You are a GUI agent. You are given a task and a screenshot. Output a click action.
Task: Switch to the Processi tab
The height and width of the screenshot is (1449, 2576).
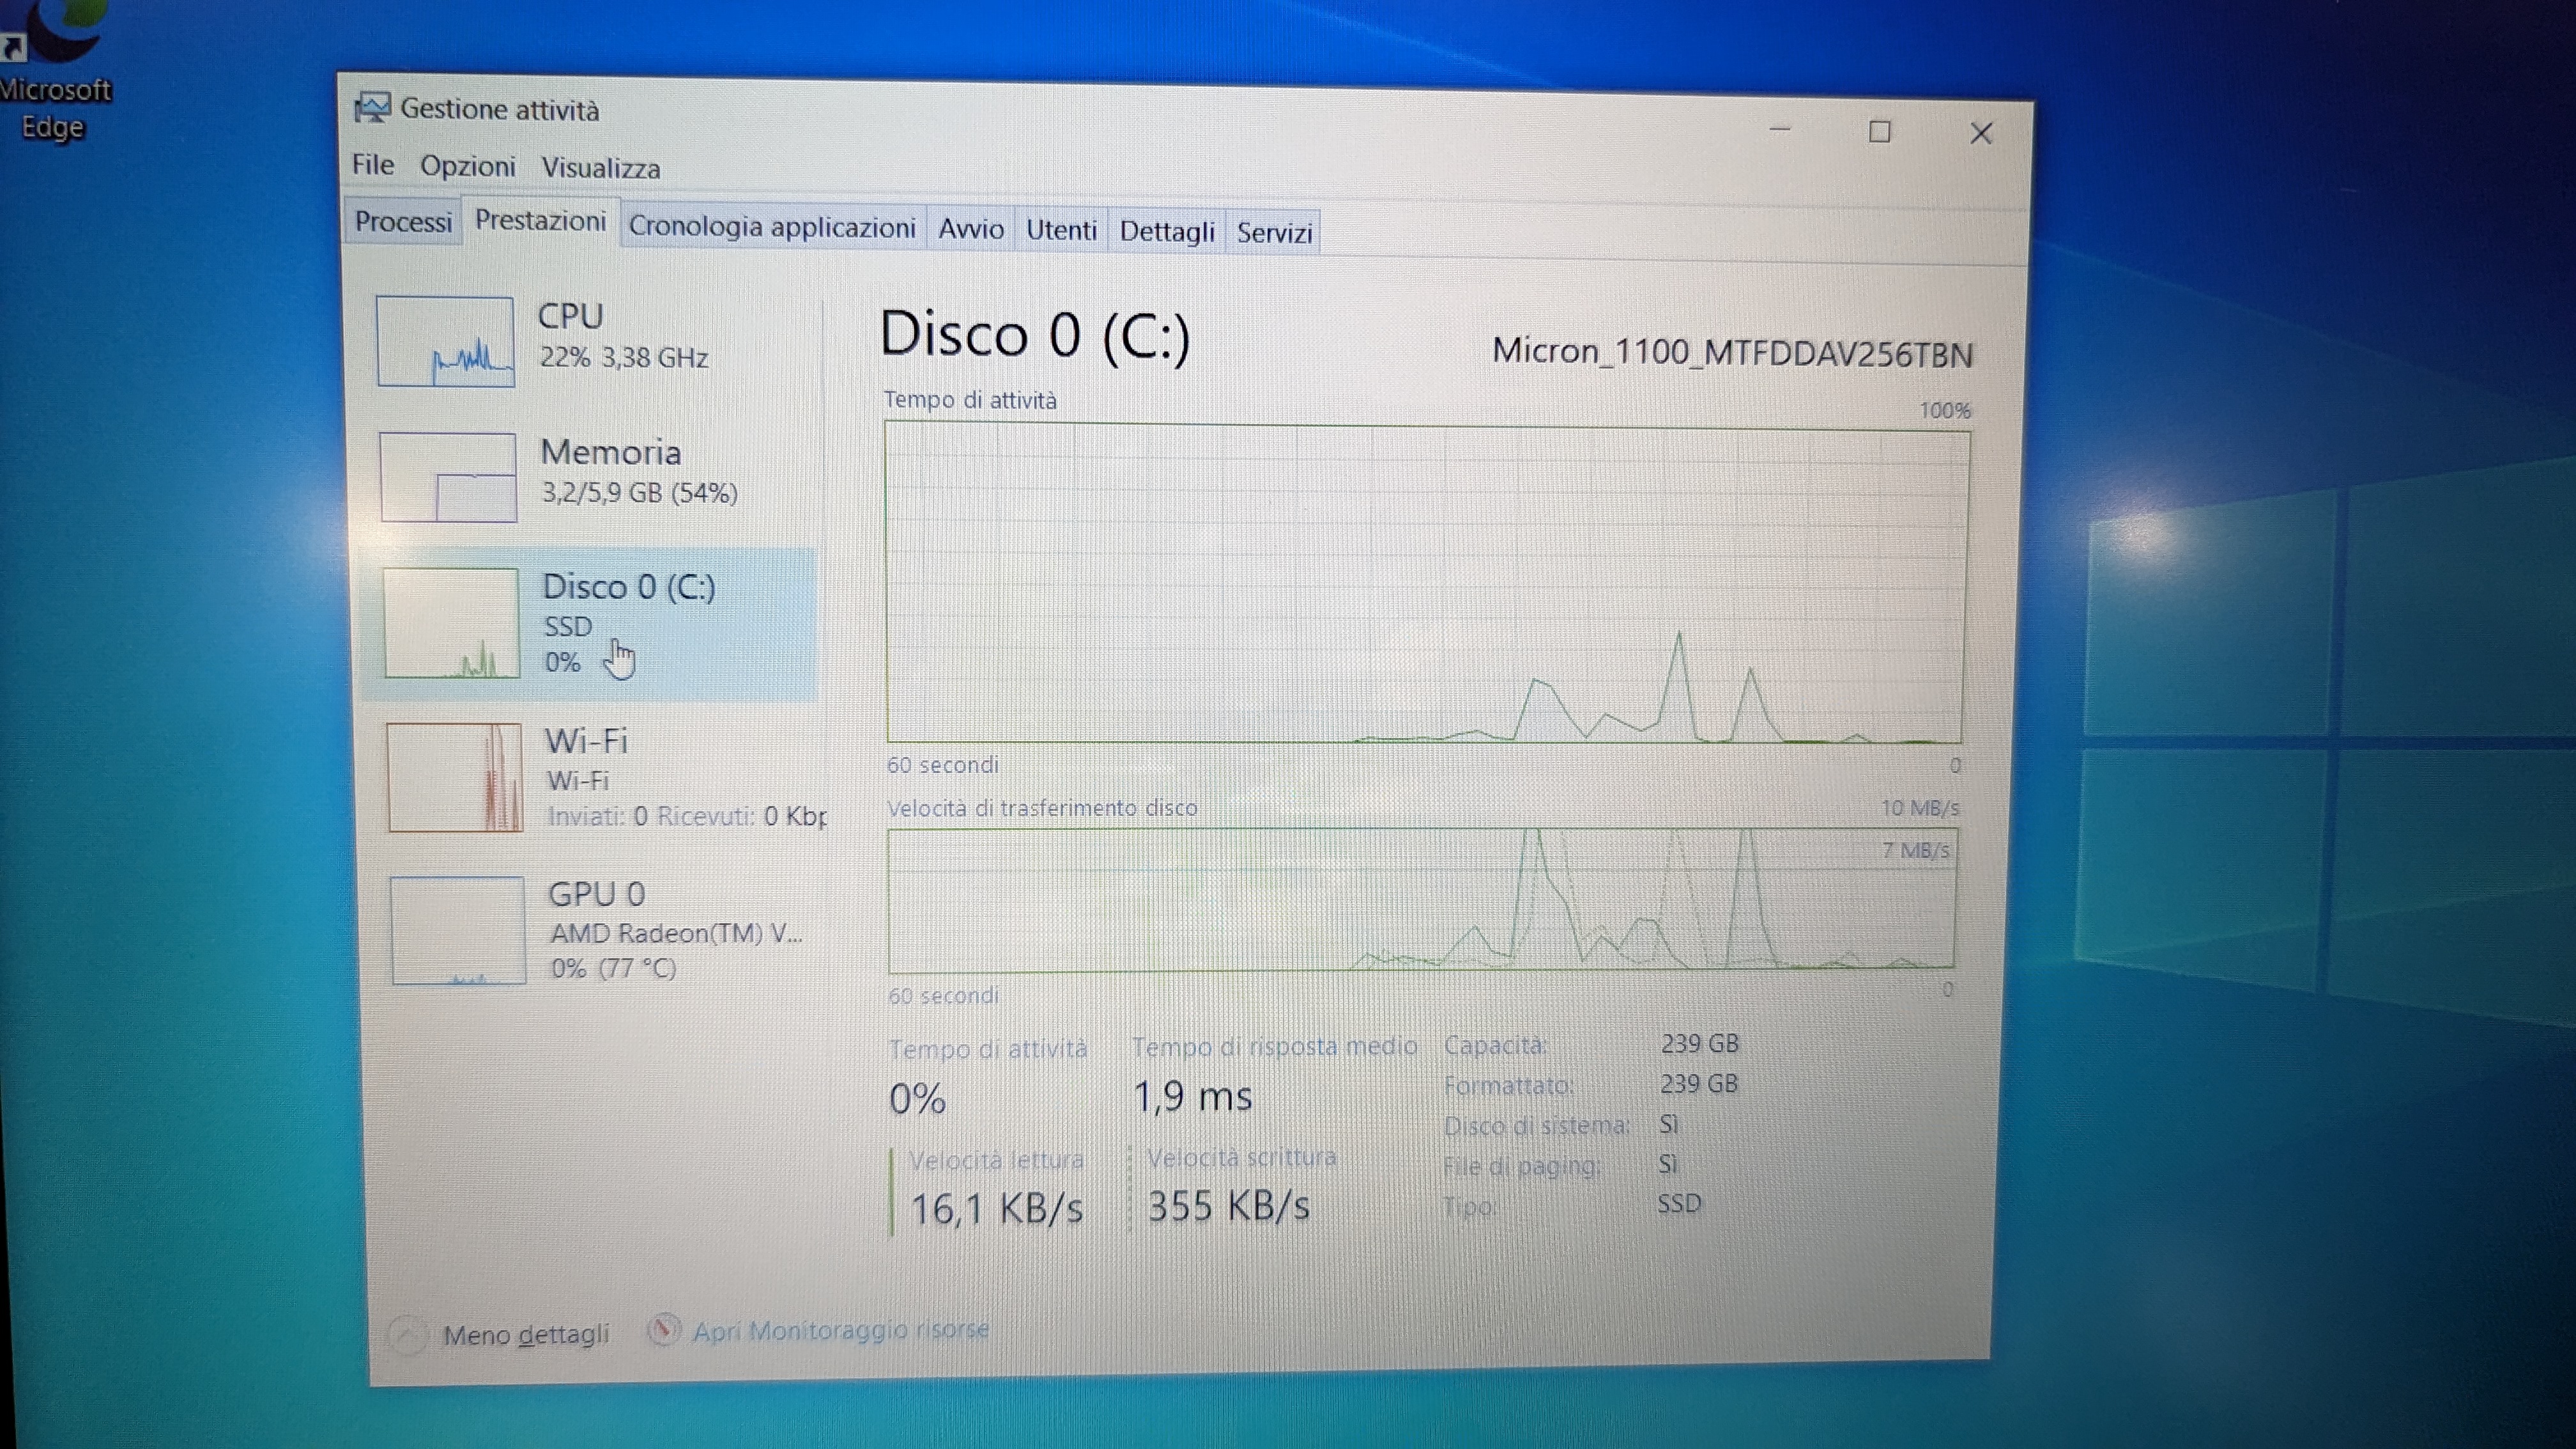(x=403, y=222)
